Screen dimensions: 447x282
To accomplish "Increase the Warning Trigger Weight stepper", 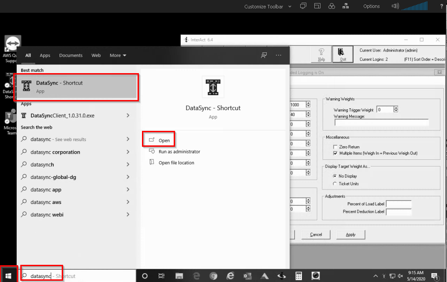I will click(396, 108).
